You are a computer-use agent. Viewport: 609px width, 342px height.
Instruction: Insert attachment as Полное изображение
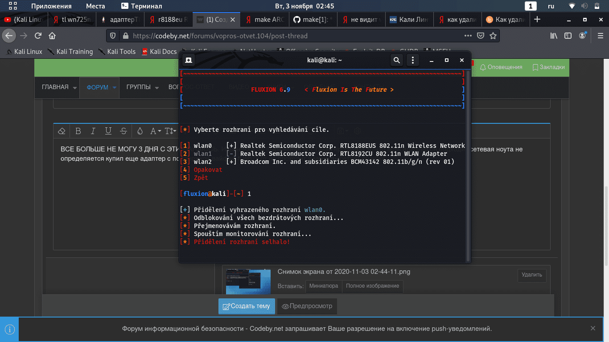click(373, 286)
